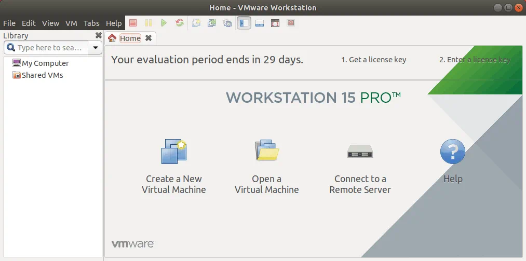Open the VM menu
The height and width of the screenshot is (261, 526).
[72, 23]
